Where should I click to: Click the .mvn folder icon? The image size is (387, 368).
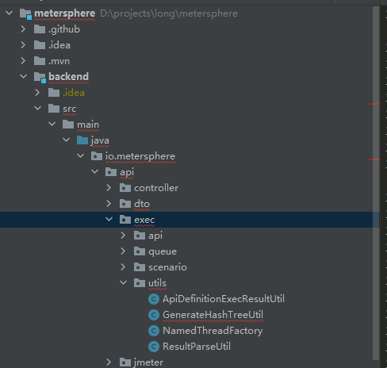coord(40,61)
